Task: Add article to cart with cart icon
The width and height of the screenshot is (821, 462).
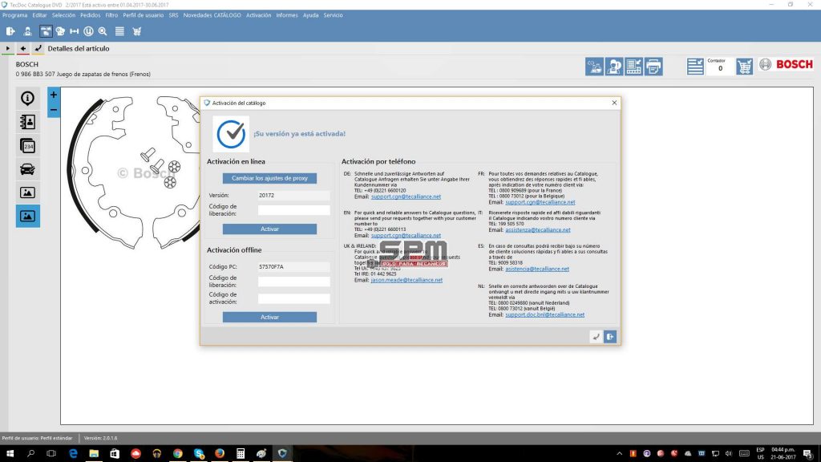Action: pyautogui.click(x=744, y=67)
